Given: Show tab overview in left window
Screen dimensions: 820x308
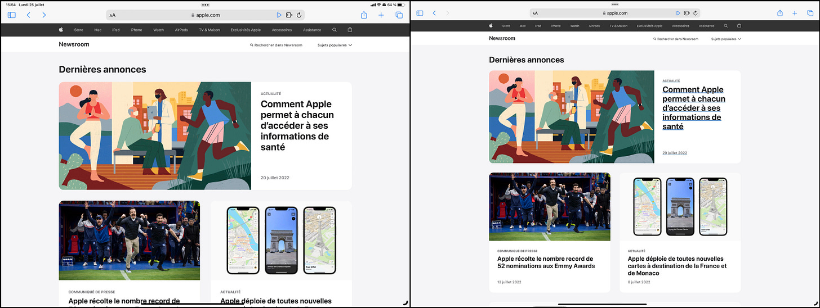Looking at the screenshot, I should [399, 15].
